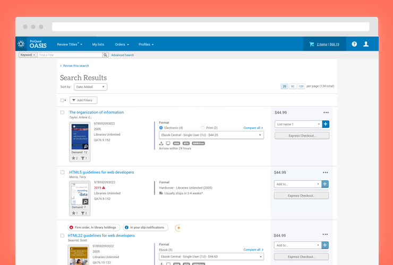393x265 pixels.
Task: Click the star rating icon for first book
Action: point(73,158)
